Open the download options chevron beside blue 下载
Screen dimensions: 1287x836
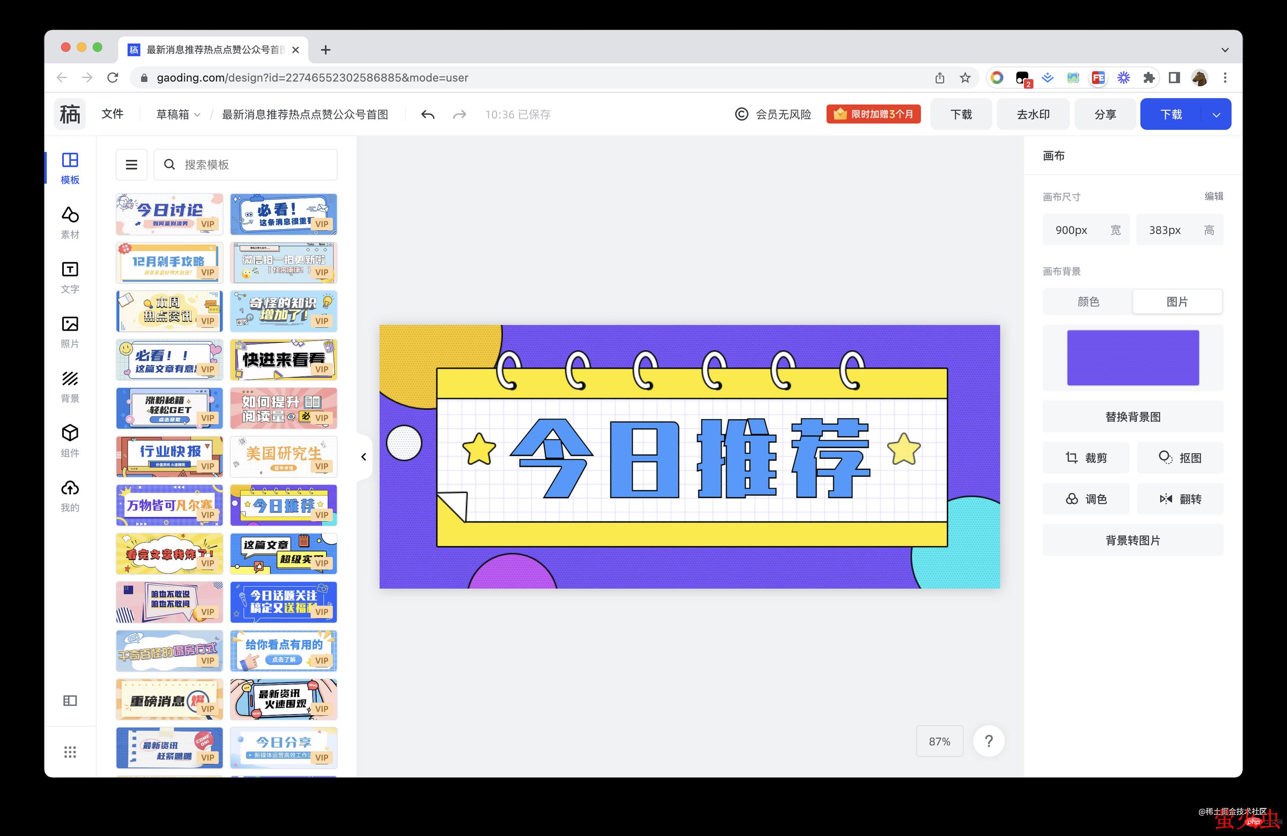1216,114
